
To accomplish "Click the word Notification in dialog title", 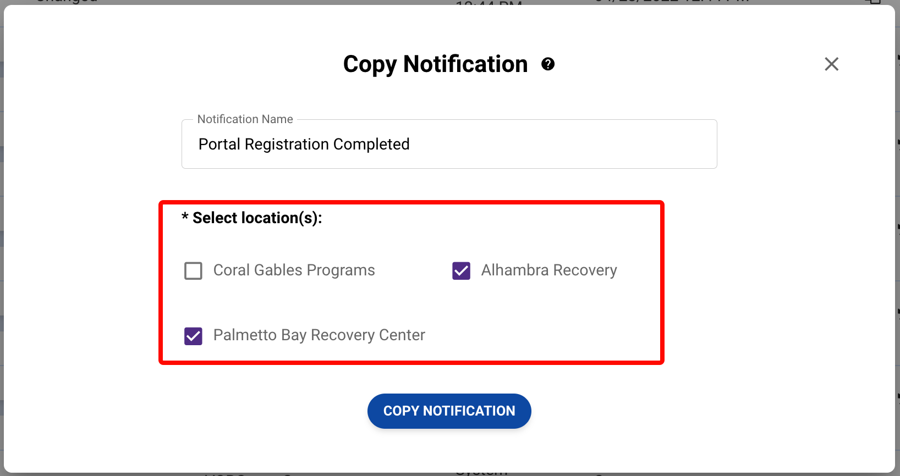I will click(x=465, y=64).
